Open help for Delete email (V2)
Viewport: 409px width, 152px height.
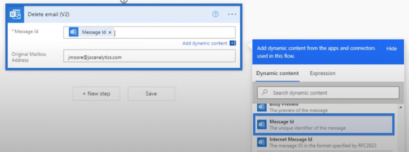[x=215, y=14]
